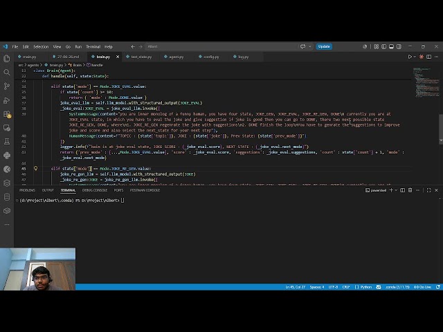The height and width of the screenshot is (332, 443).
Task: Click the code minimap overview
Action: (x=426, y=83)
